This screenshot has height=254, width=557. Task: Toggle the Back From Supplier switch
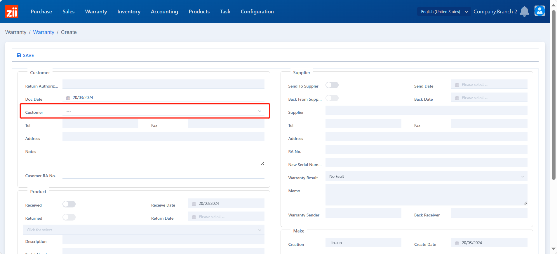pos(332,98)
